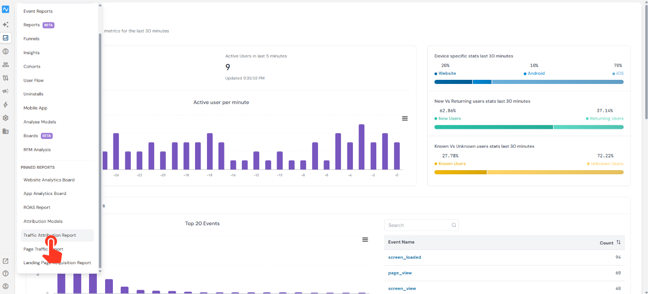The image size is (648, 294).
Task: Click the screen_loaded event link
Action: [404, 257]
